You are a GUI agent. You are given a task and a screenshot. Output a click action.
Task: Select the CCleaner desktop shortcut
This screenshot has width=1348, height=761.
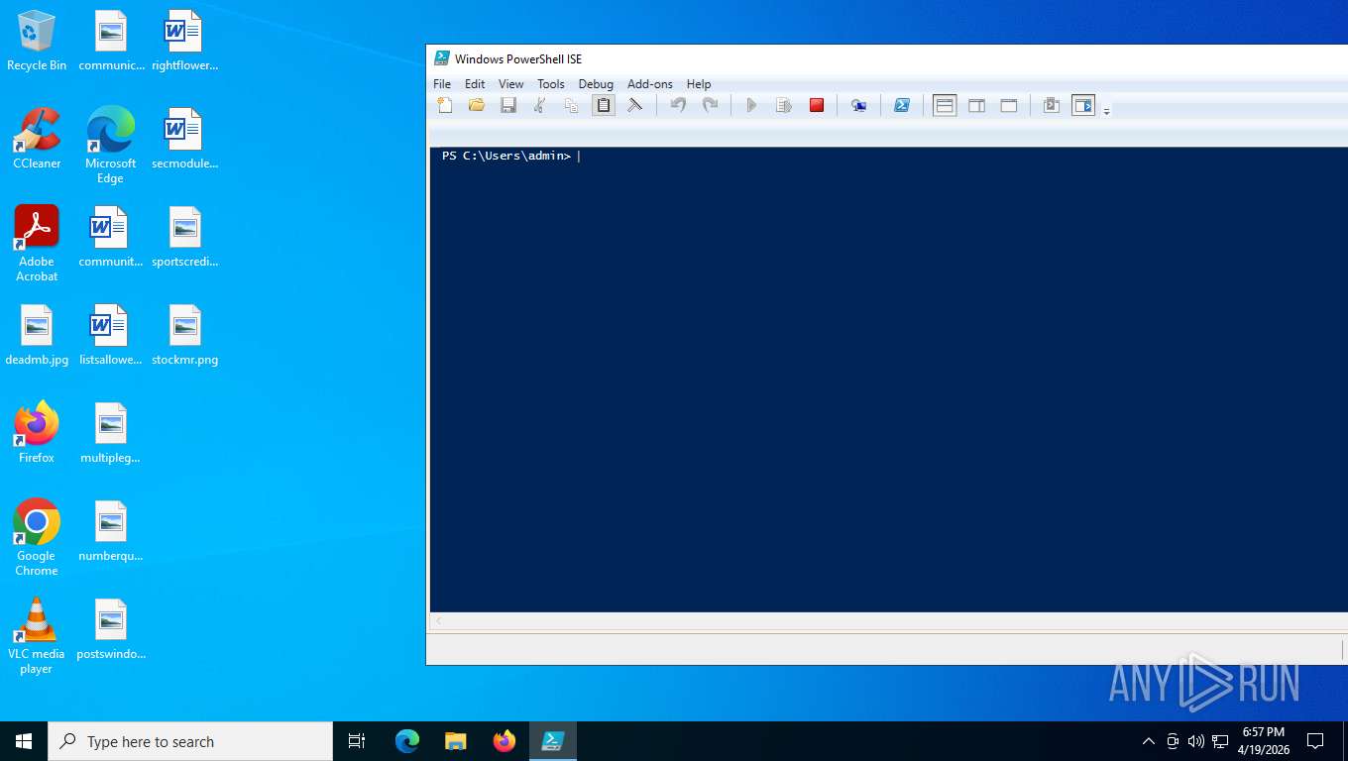[37, 139]
